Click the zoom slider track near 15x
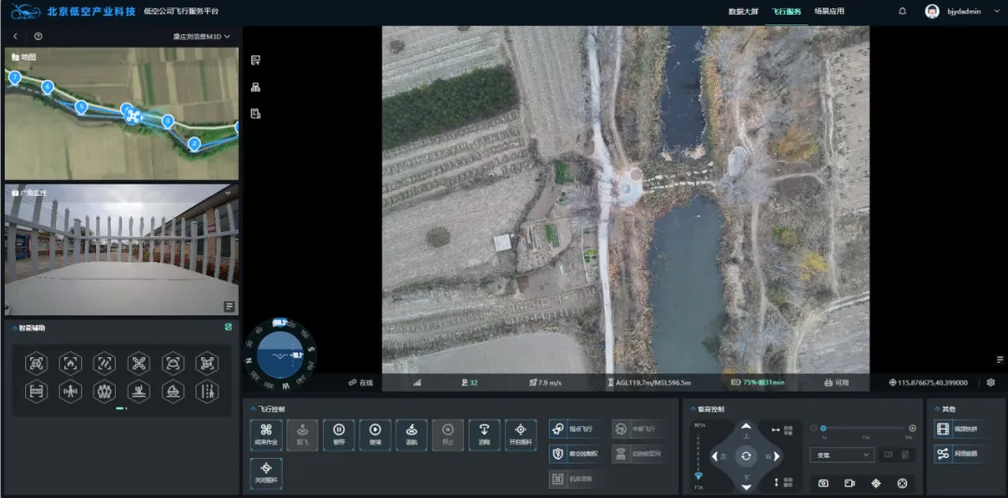This screenshot has width=1008, height=498. (867, 429)
